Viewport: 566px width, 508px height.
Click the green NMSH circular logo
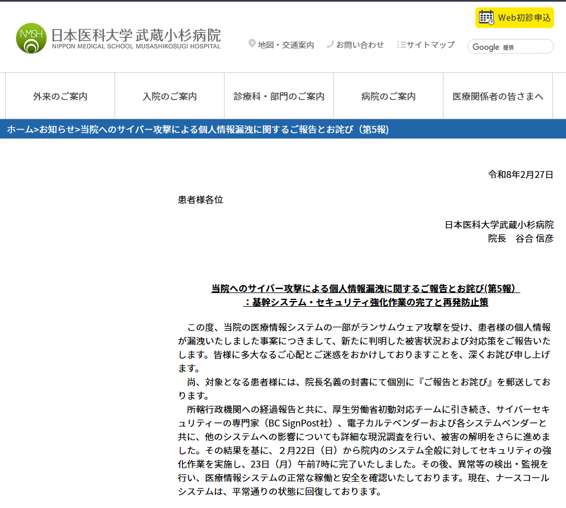click(31, 38)
